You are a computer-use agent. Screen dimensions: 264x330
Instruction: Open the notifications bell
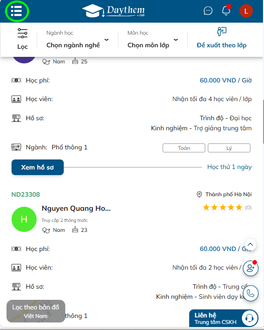pyautogui.click(x=226, y=10)
